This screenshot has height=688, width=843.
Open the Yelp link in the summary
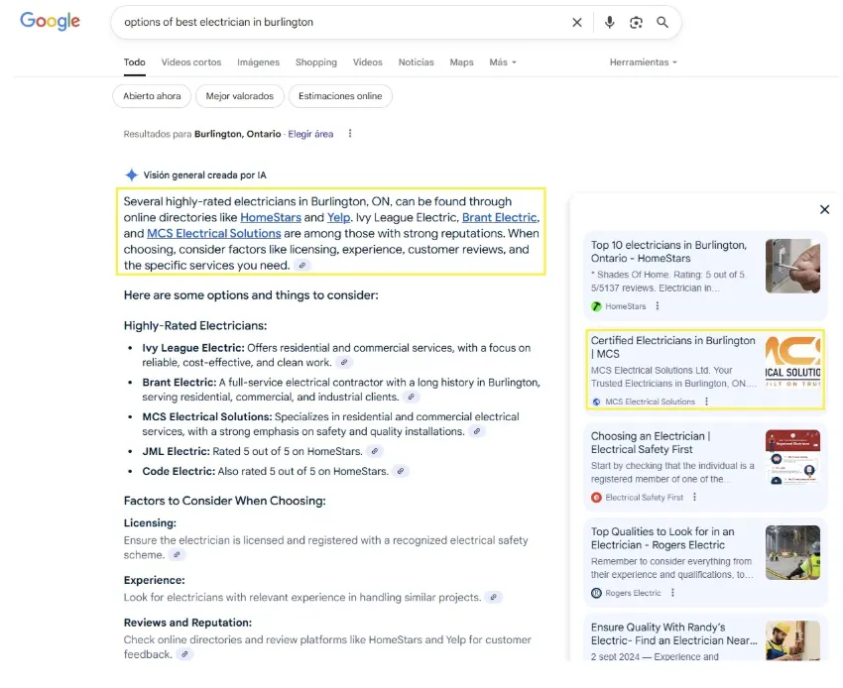pos(339,218)
